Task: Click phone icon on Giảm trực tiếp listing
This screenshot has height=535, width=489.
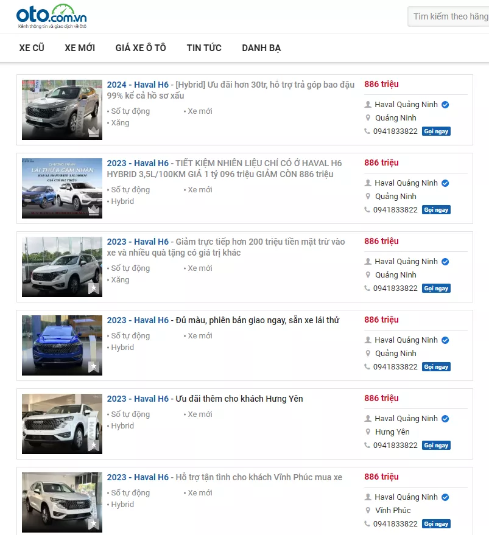Action: (367, 288)
